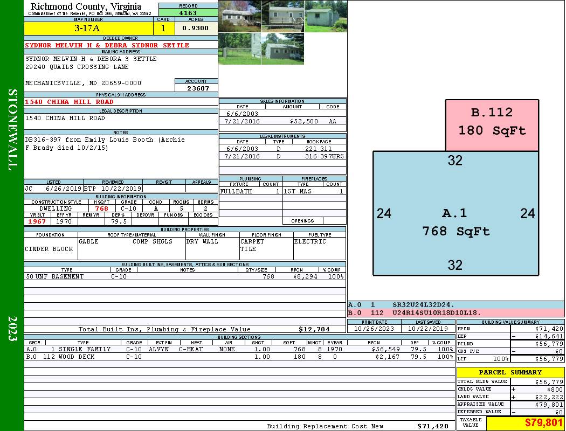This screenshot has width=566, height=431.
Task: Click the record number 4163
Action: [x=188, y=13]
